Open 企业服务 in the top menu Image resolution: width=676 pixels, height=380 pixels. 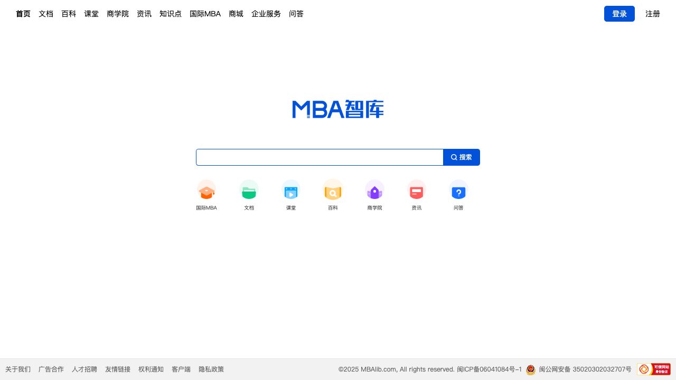coord(266,14)
